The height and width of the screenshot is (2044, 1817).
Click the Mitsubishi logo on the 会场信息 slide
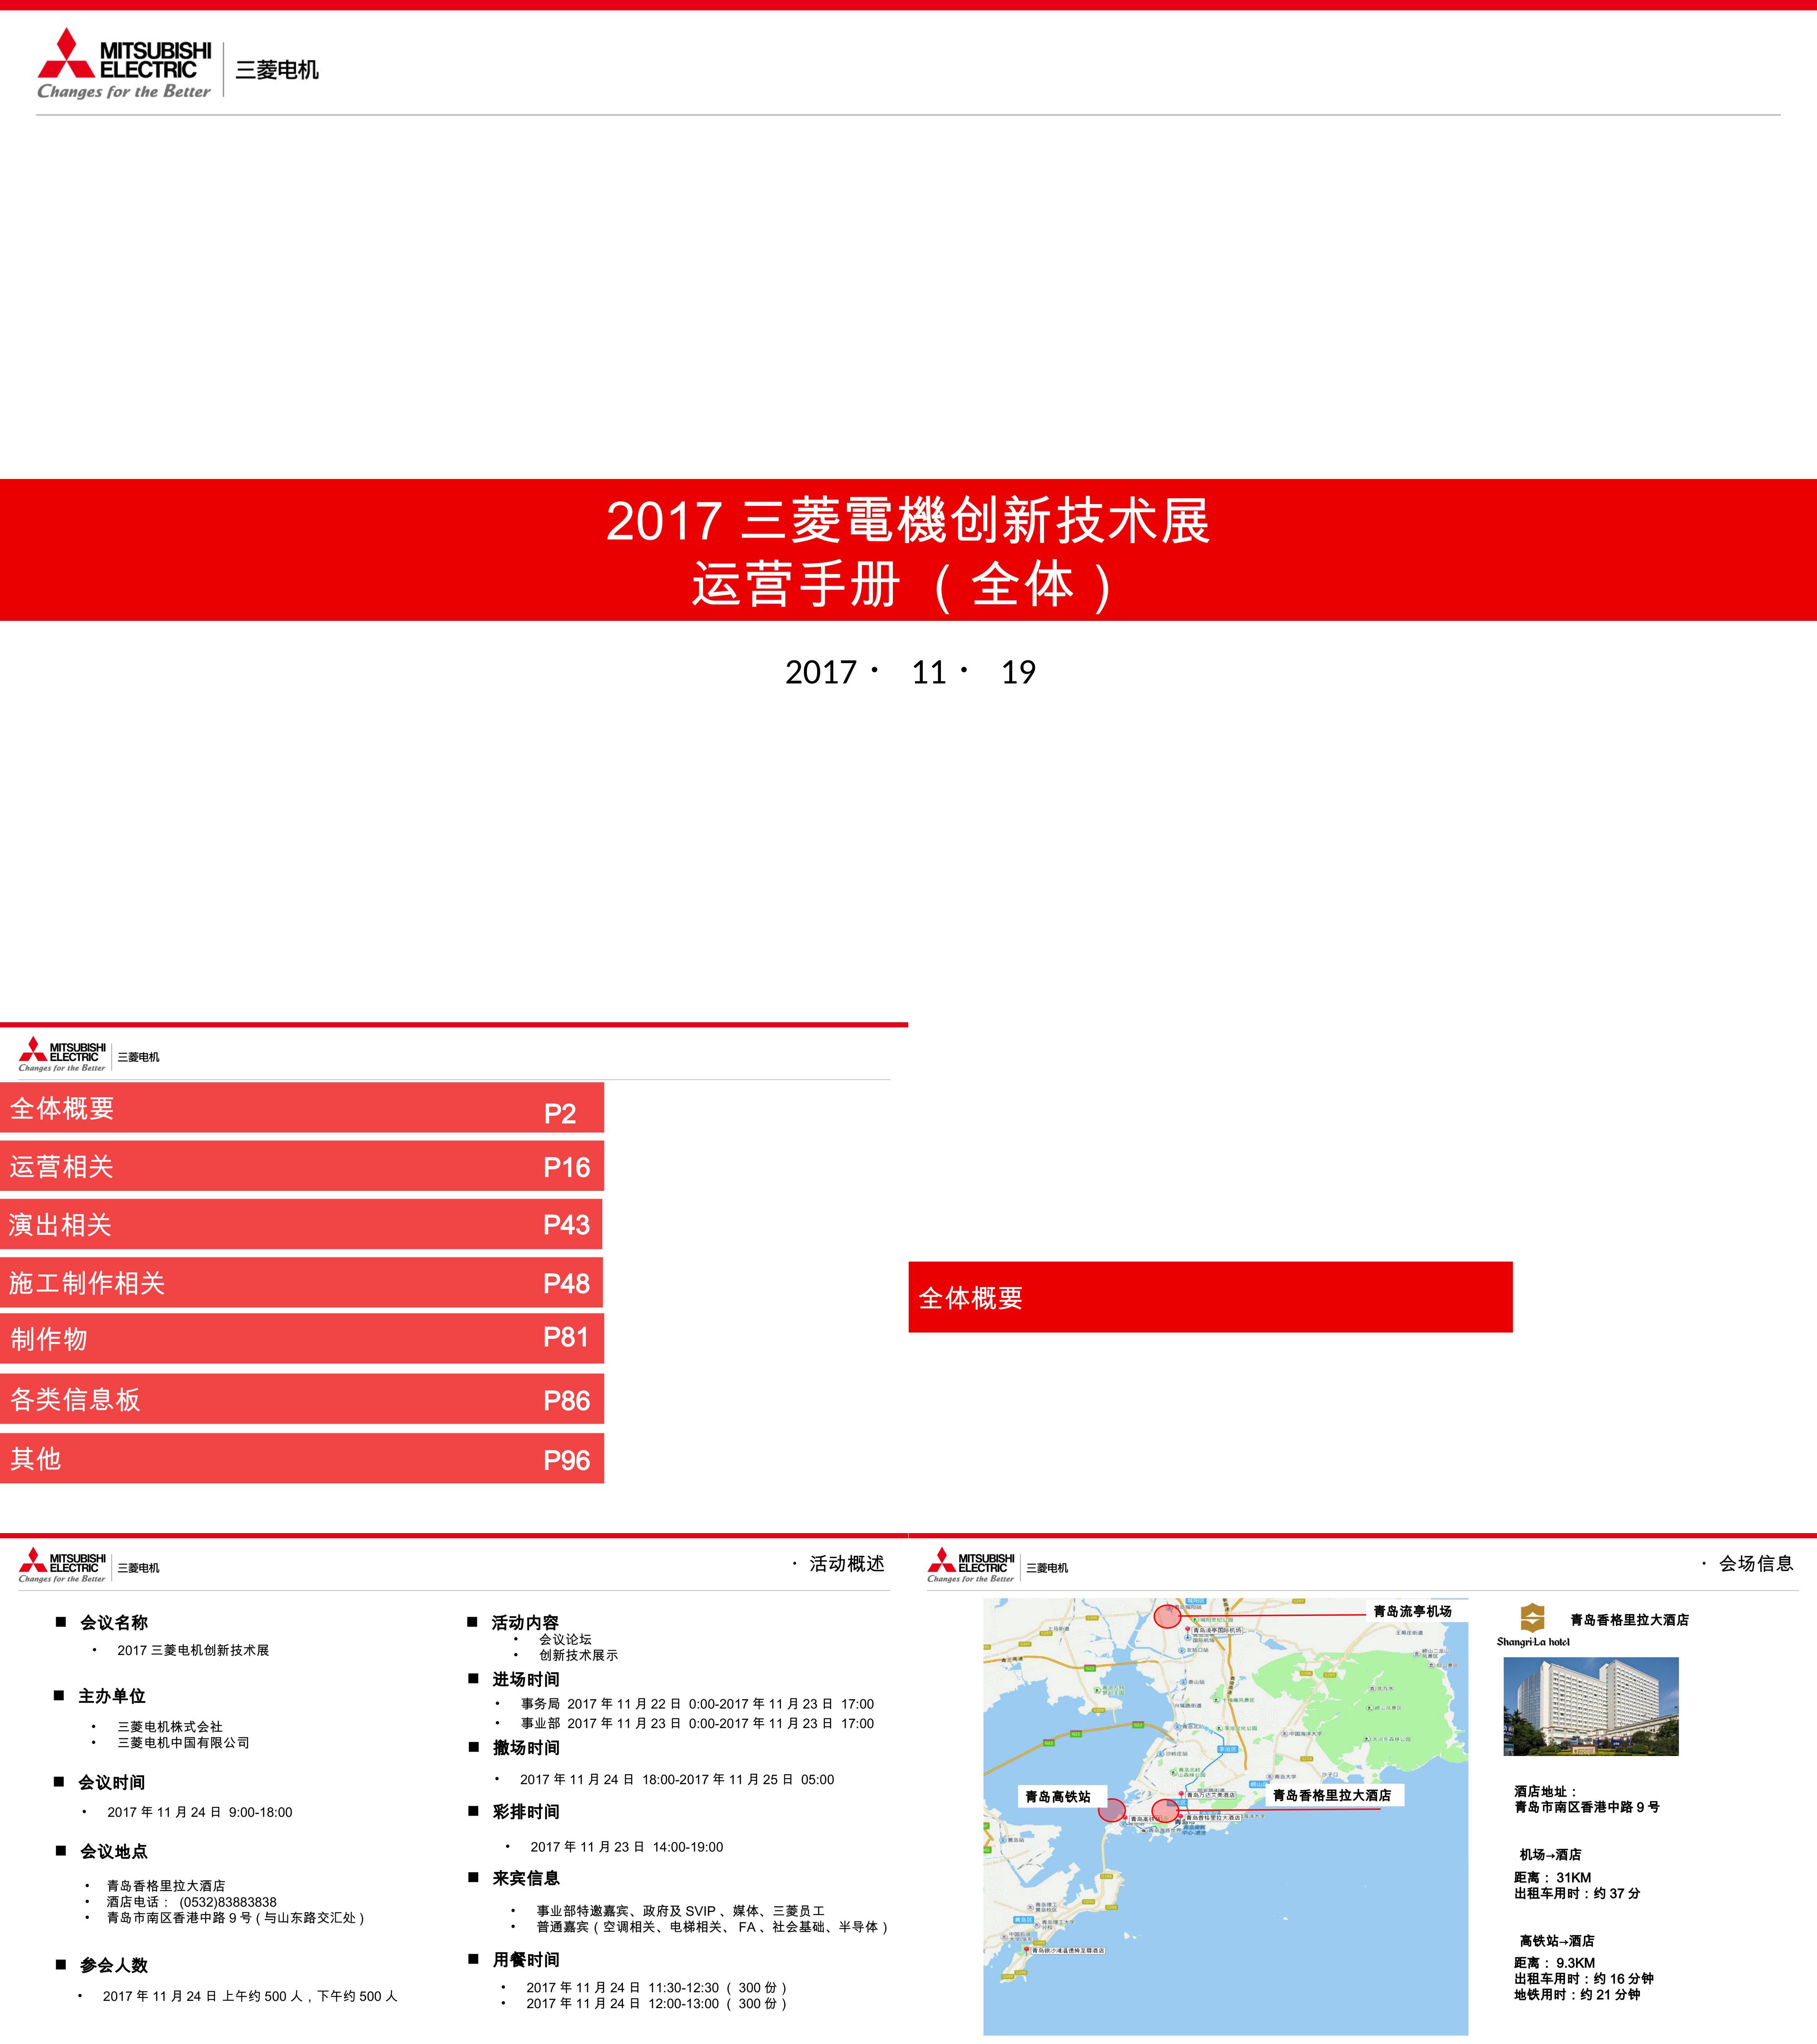(x=970, y=1566)
